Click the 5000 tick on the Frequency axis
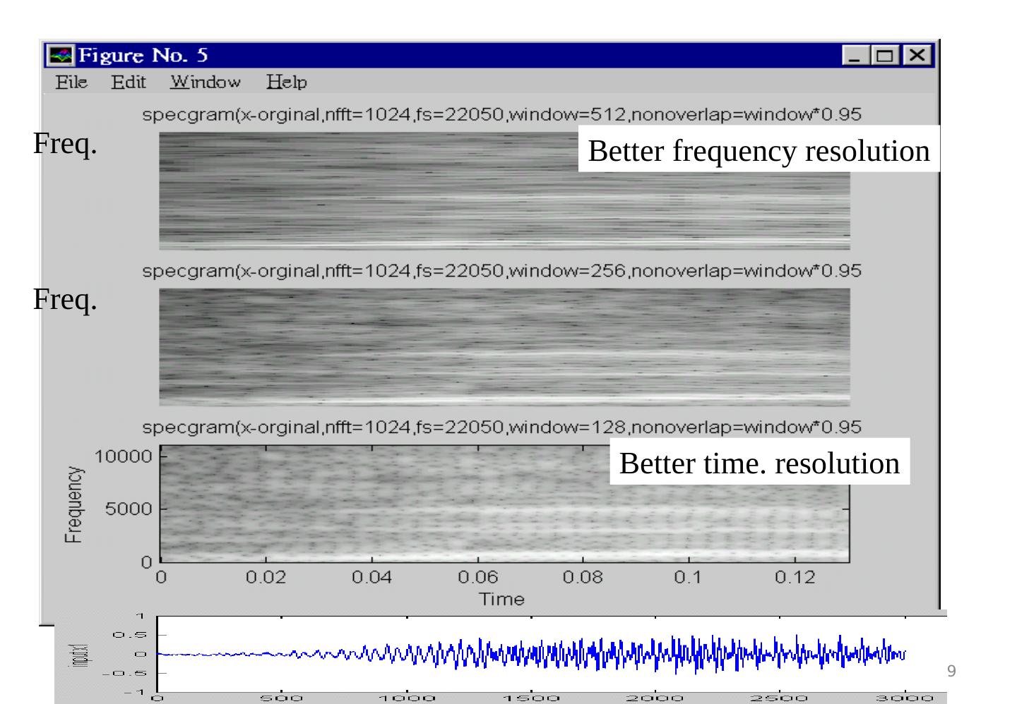Image resolution: width=1017 pixels, height=704 pixels. coord(127,509)
